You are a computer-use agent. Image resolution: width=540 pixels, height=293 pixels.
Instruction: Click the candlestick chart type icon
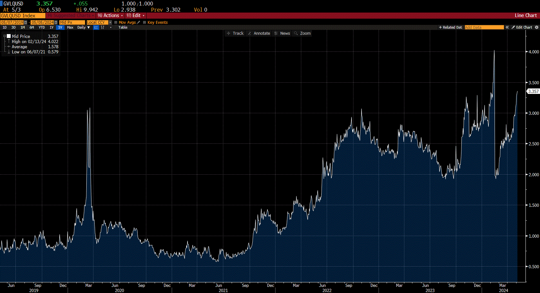pos(102,27)
